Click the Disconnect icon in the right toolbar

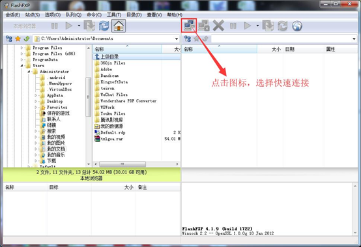pyautogui.click(x=204, y=25)
